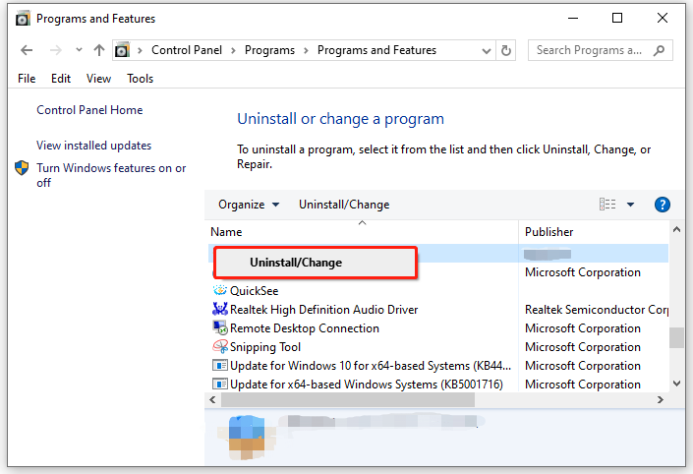Click horizontal scrollbar right arrow
The width and height of the screenshot is (693, 474).
point(661,399)
